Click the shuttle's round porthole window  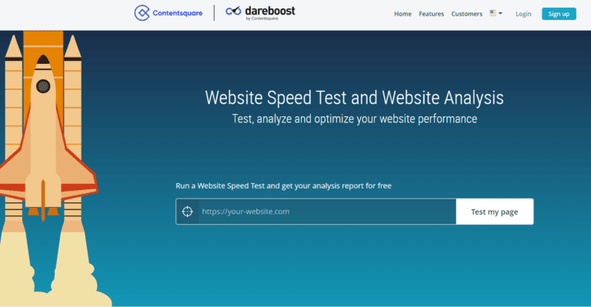point(43,86)
